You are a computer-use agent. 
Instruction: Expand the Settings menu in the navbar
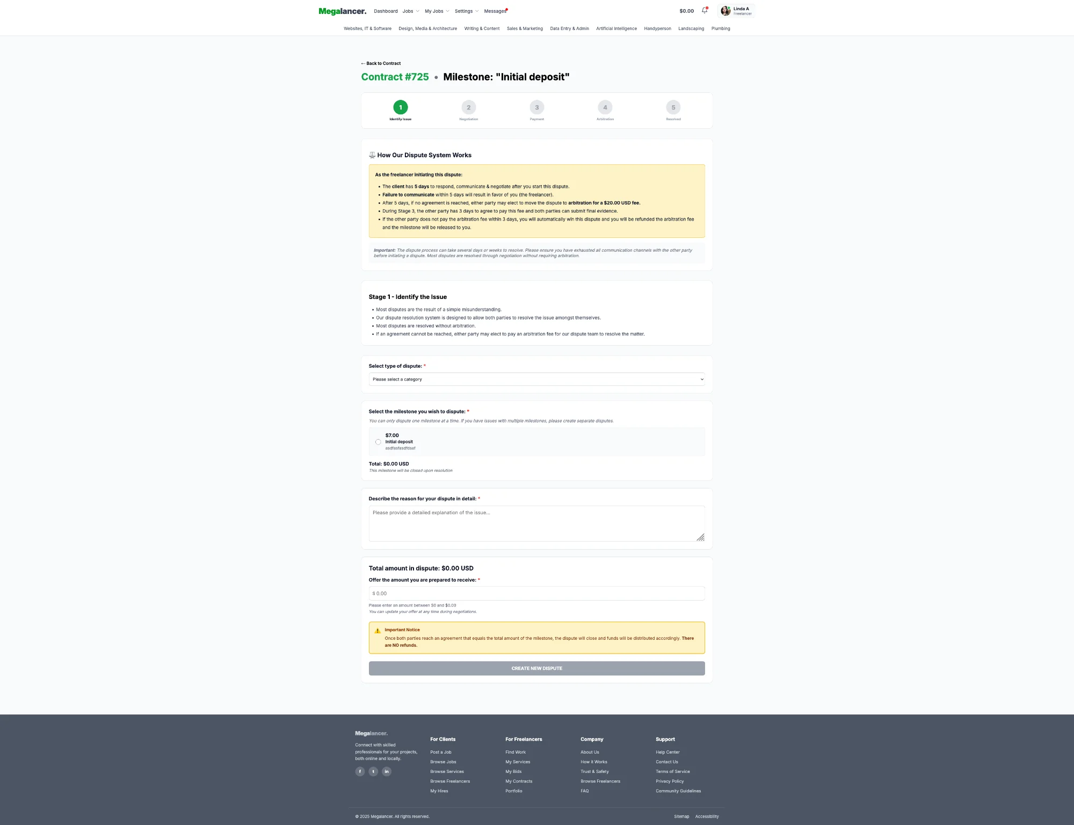(466, 11)
